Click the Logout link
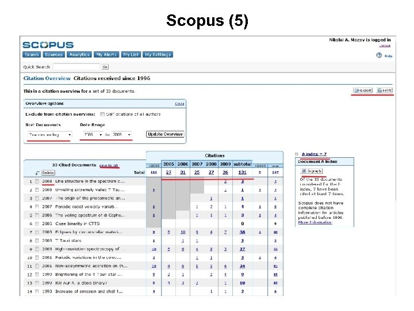 pos(385,45)
